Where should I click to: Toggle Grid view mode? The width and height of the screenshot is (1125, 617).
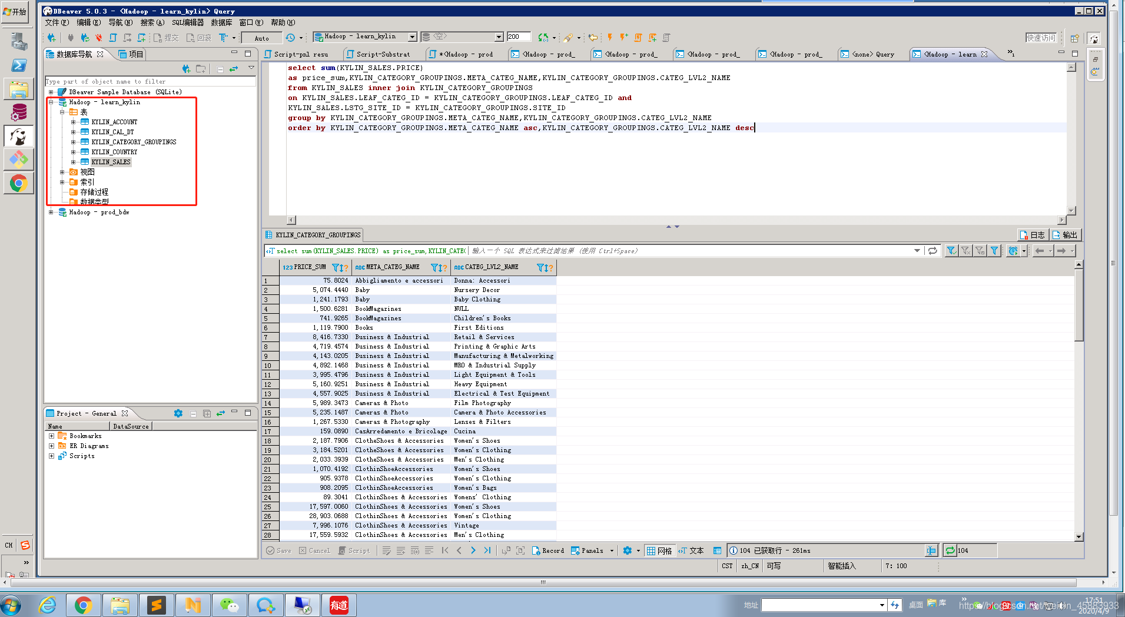(659, 550)
